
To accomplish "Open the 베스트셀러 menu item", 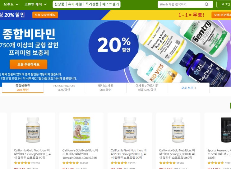I will [110, 4].
